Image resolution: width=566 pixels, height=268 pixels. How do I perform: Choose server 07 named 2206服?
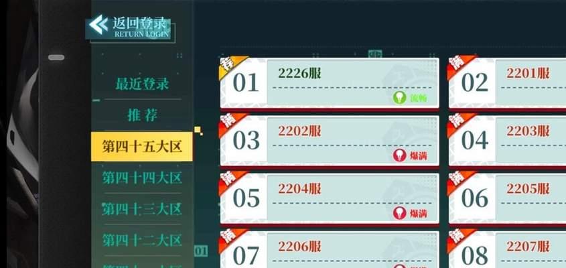[330, 250]
